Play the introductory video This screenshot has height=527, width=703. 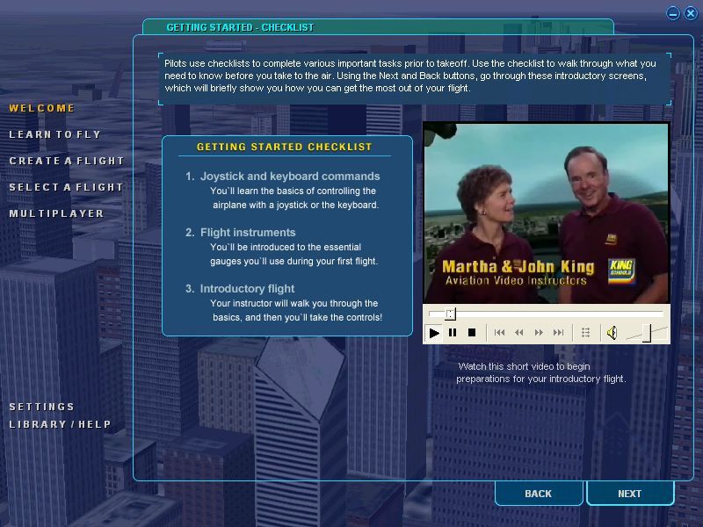pyautogui.click(x=434, y=333)
